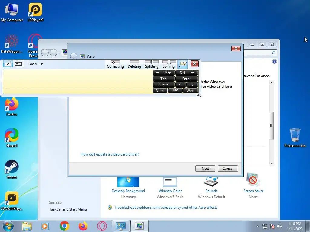The image size is (310, 232).
Task: Open Personalization window help icon
Action: click(x=274, y=61)
